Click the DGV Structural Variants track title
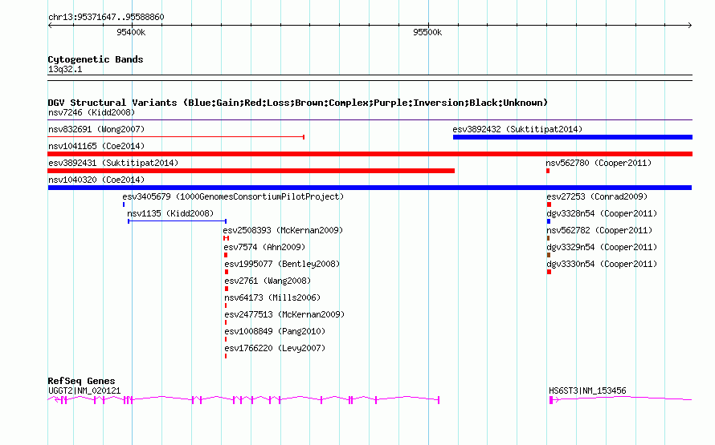 (298, 103)
